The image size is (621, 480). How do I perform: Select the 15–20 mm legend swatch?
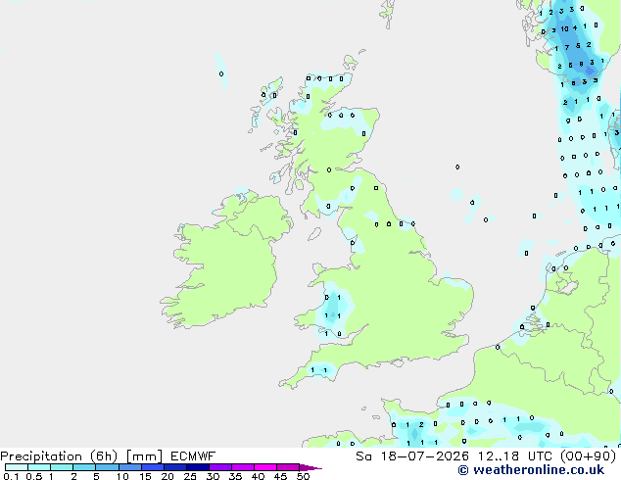click(x=153, y=467)
